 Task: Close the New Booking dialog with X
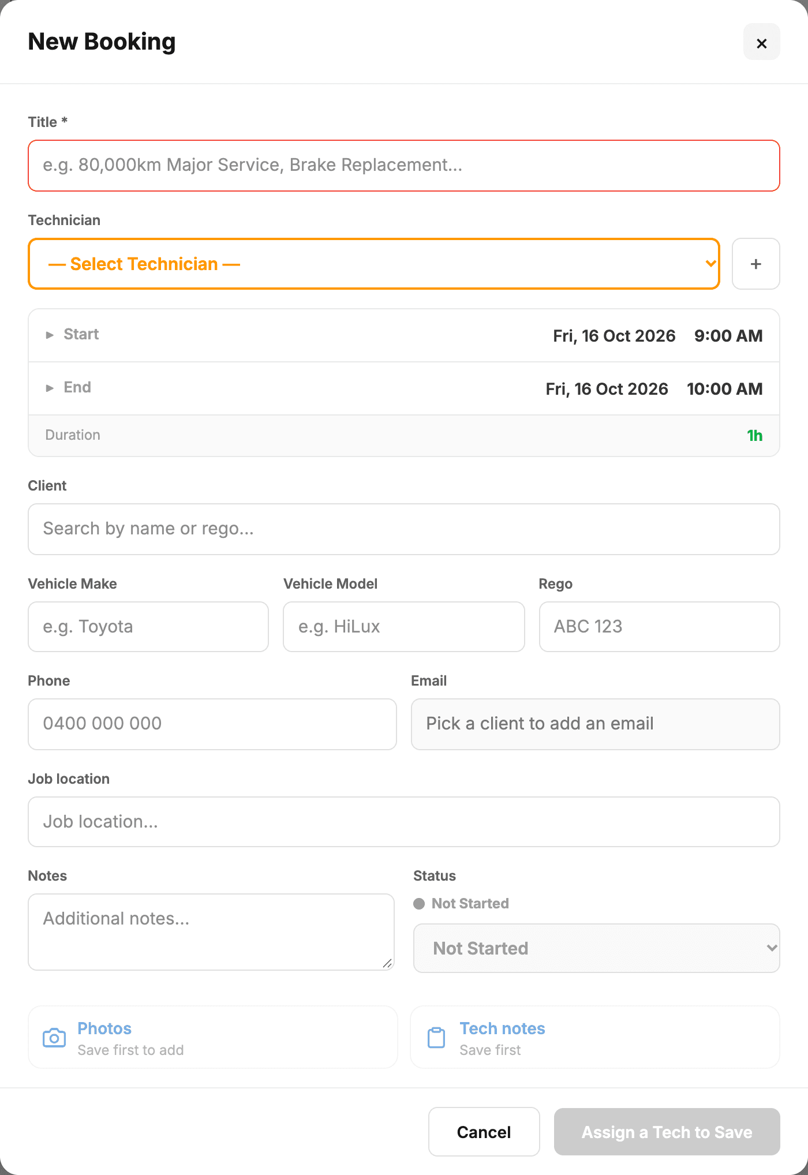(x=761, y=42)
